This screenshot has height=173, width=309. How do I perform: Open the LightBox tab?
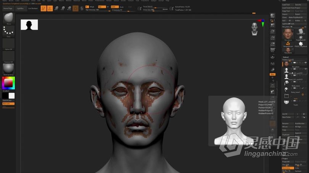(20, 8)
